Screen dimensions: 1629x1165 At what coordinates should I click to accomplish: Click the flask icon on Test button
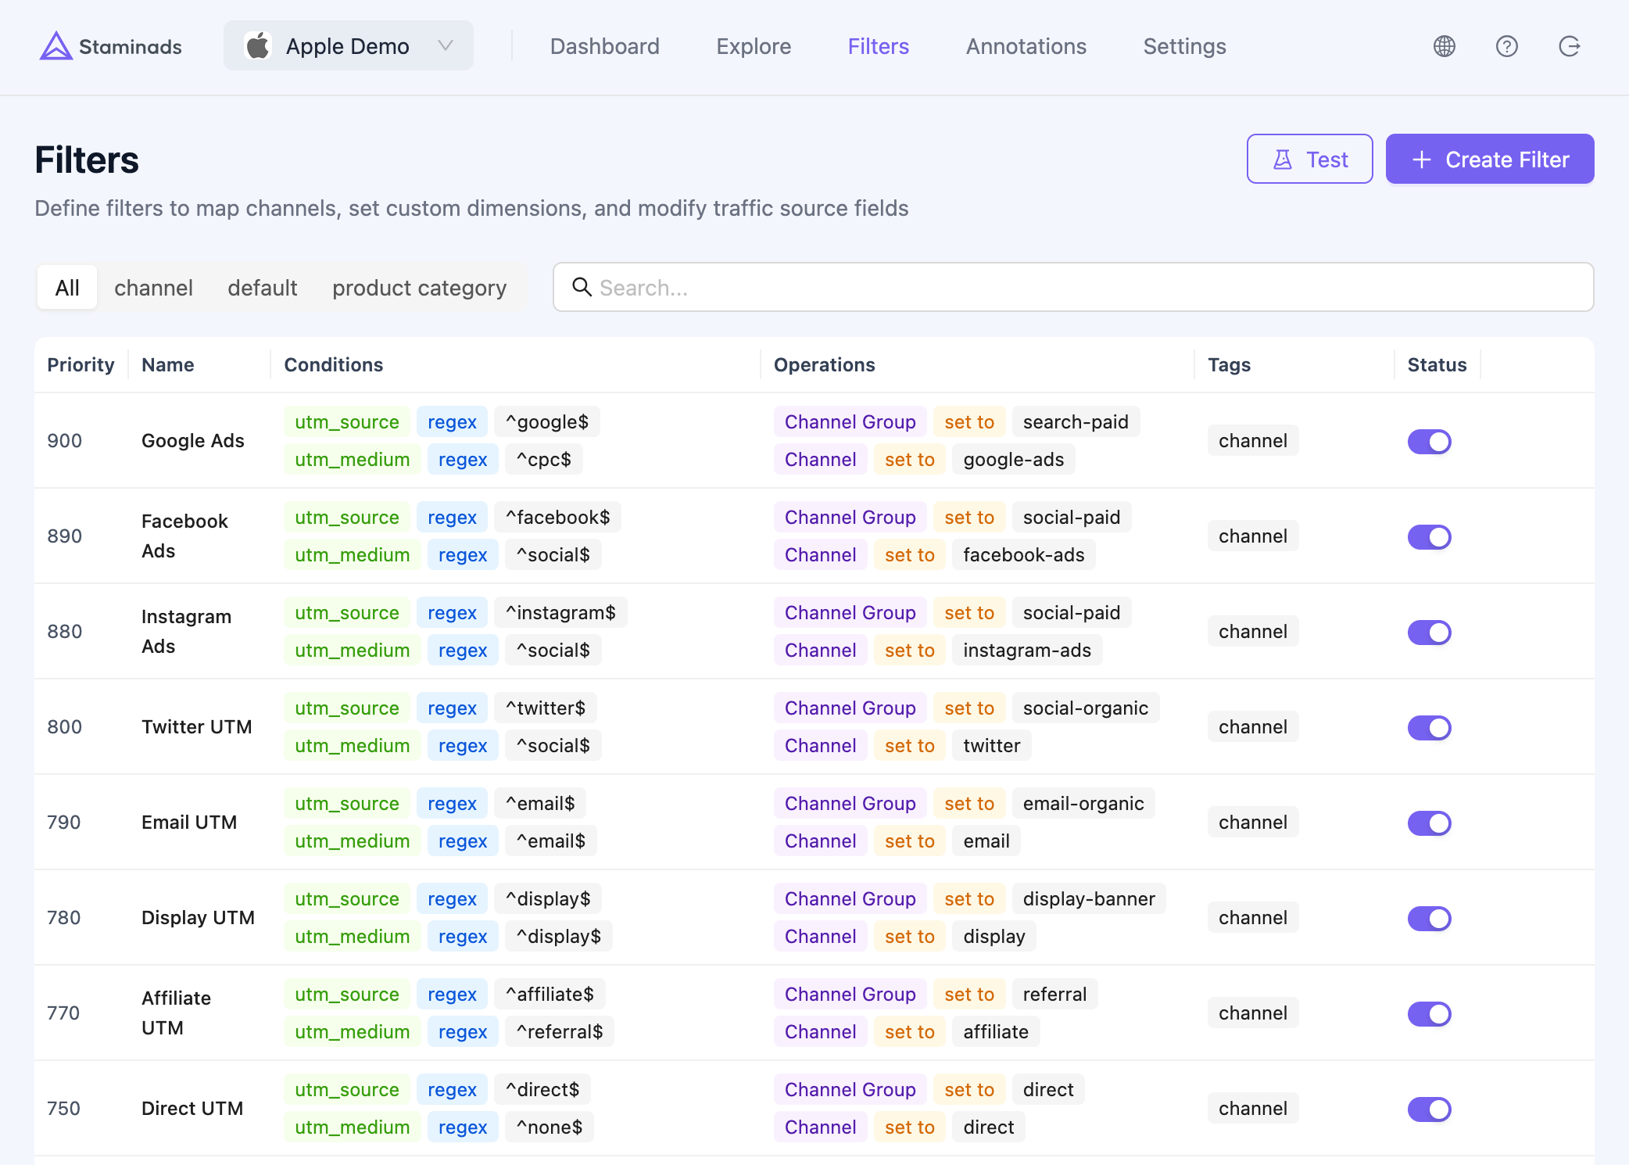1283,160
